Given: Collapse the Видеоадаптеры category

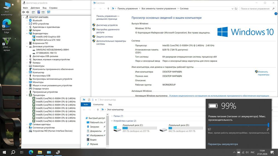Looking at the screenshot, I should (x=27, y=34).
